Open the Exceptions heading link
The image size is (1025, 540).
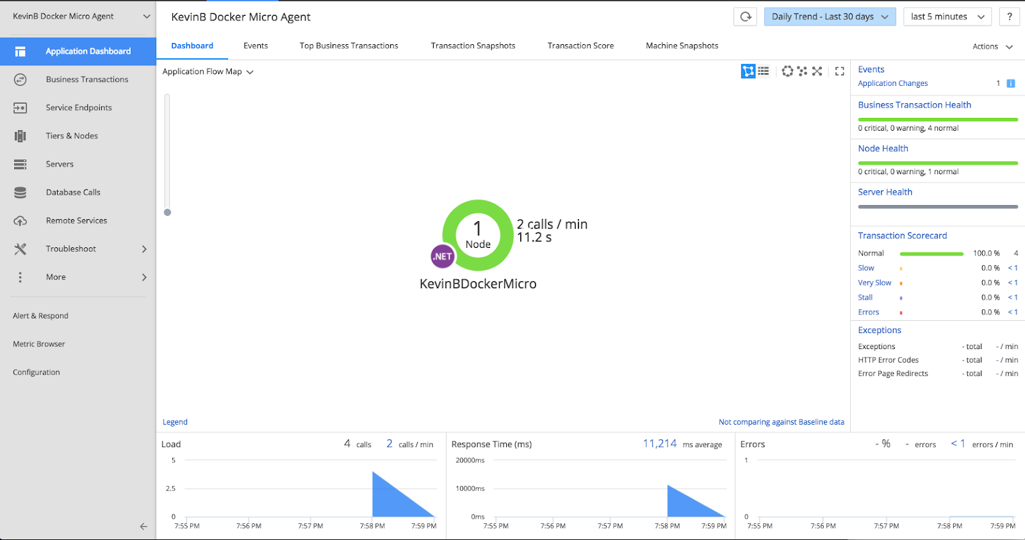coord(880,330)
